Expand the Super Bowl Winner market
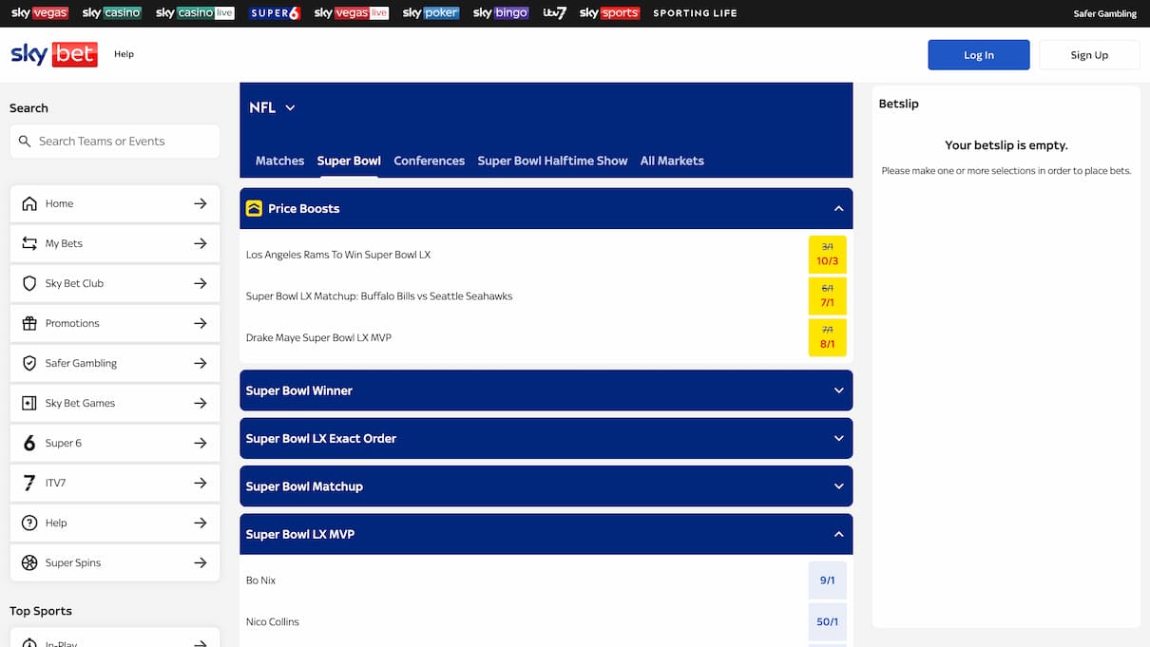The width and height of the screenshot is (1150, 647). coord(546,390)
